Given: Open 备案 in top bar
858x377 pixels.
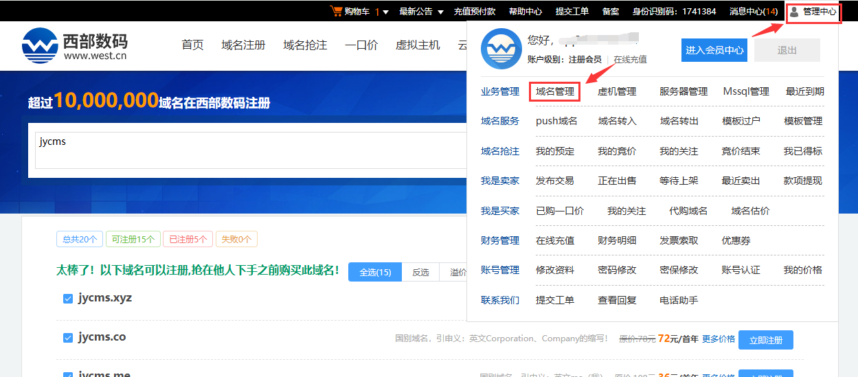Looking at the screenshot, I should coord(611,12).
